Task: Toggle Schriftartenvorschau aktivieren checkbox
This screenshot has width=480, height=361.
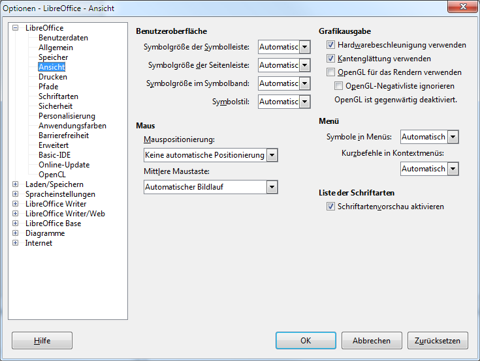Action: 330,207
